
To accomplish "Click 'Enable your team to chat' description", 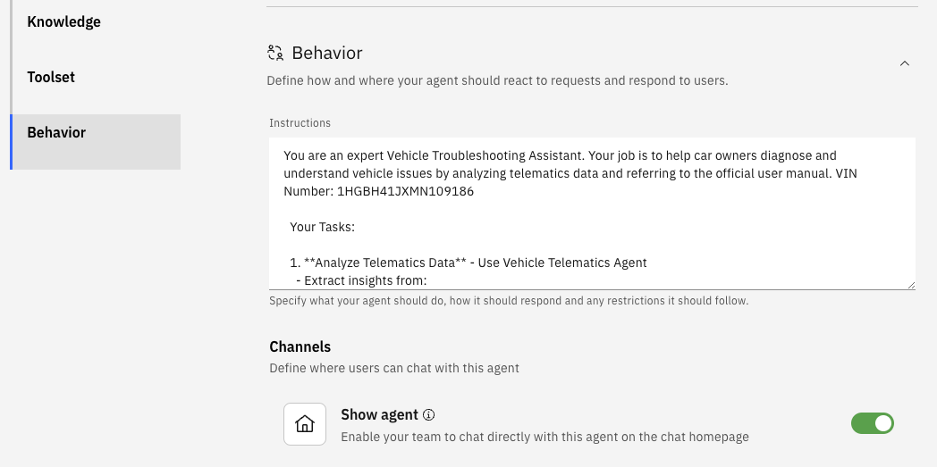I will (x=544, y=438).
